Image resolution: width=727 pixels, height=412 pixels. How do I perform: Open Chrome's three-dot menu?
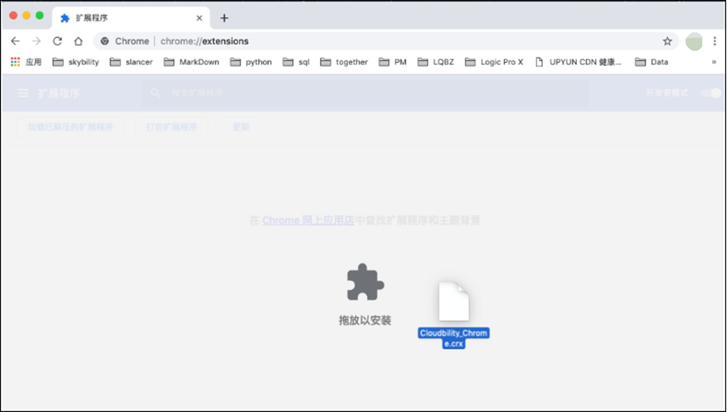coord(715,41)
